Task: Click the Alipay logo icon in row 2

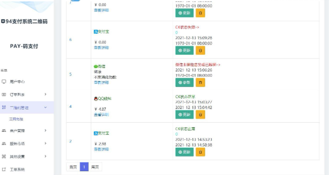Action: coord(96,133)
